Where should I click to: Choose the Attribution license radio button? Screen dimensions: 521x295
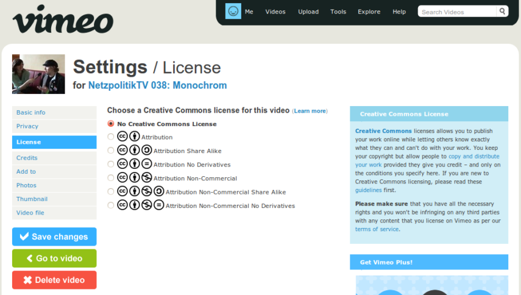tap(111, 137)
